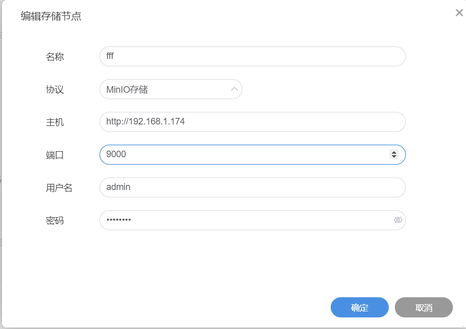466x329 pixels.
Task: Click the 用户名 field label
Action: click(59, 188)
